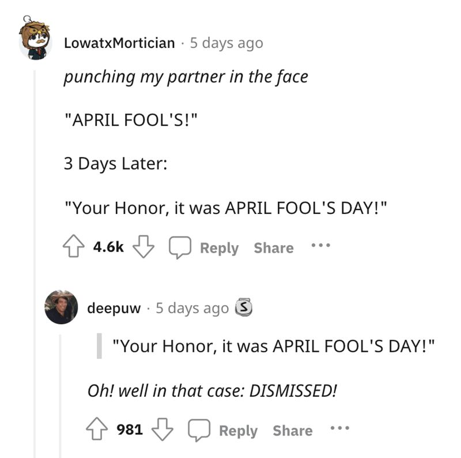461x458 pixels.
Task: Reply to deepuw's comment
Action: point(239,431)
